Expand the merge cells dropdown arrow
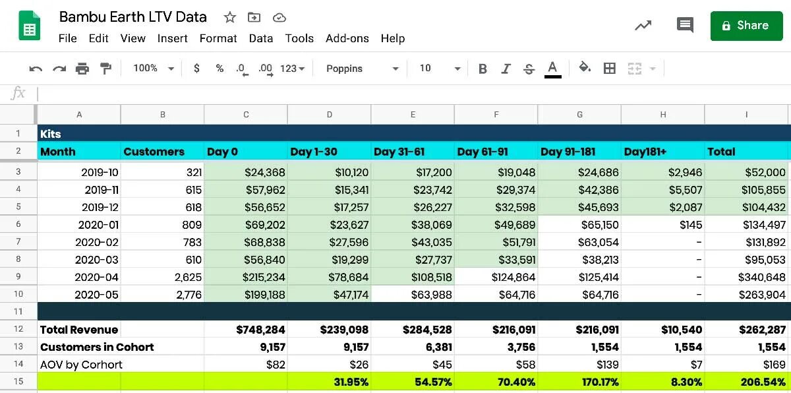This screenshot has width=791, height=393. (x=653, y=69)
